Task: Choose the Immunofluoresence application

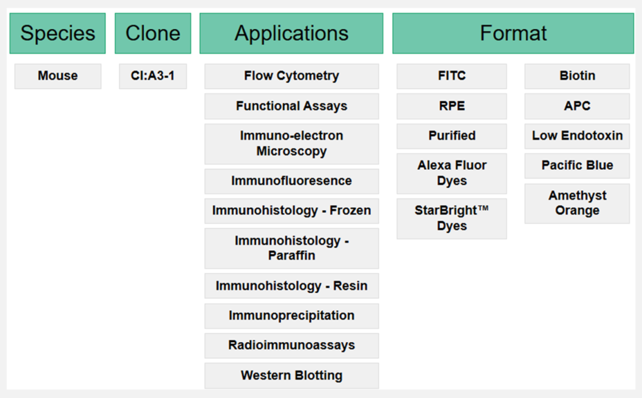Action: pos(291,181)
